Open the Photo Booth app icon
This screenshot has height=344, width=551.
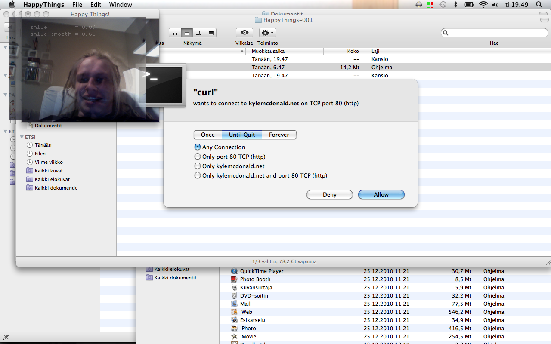coord(234,279)
